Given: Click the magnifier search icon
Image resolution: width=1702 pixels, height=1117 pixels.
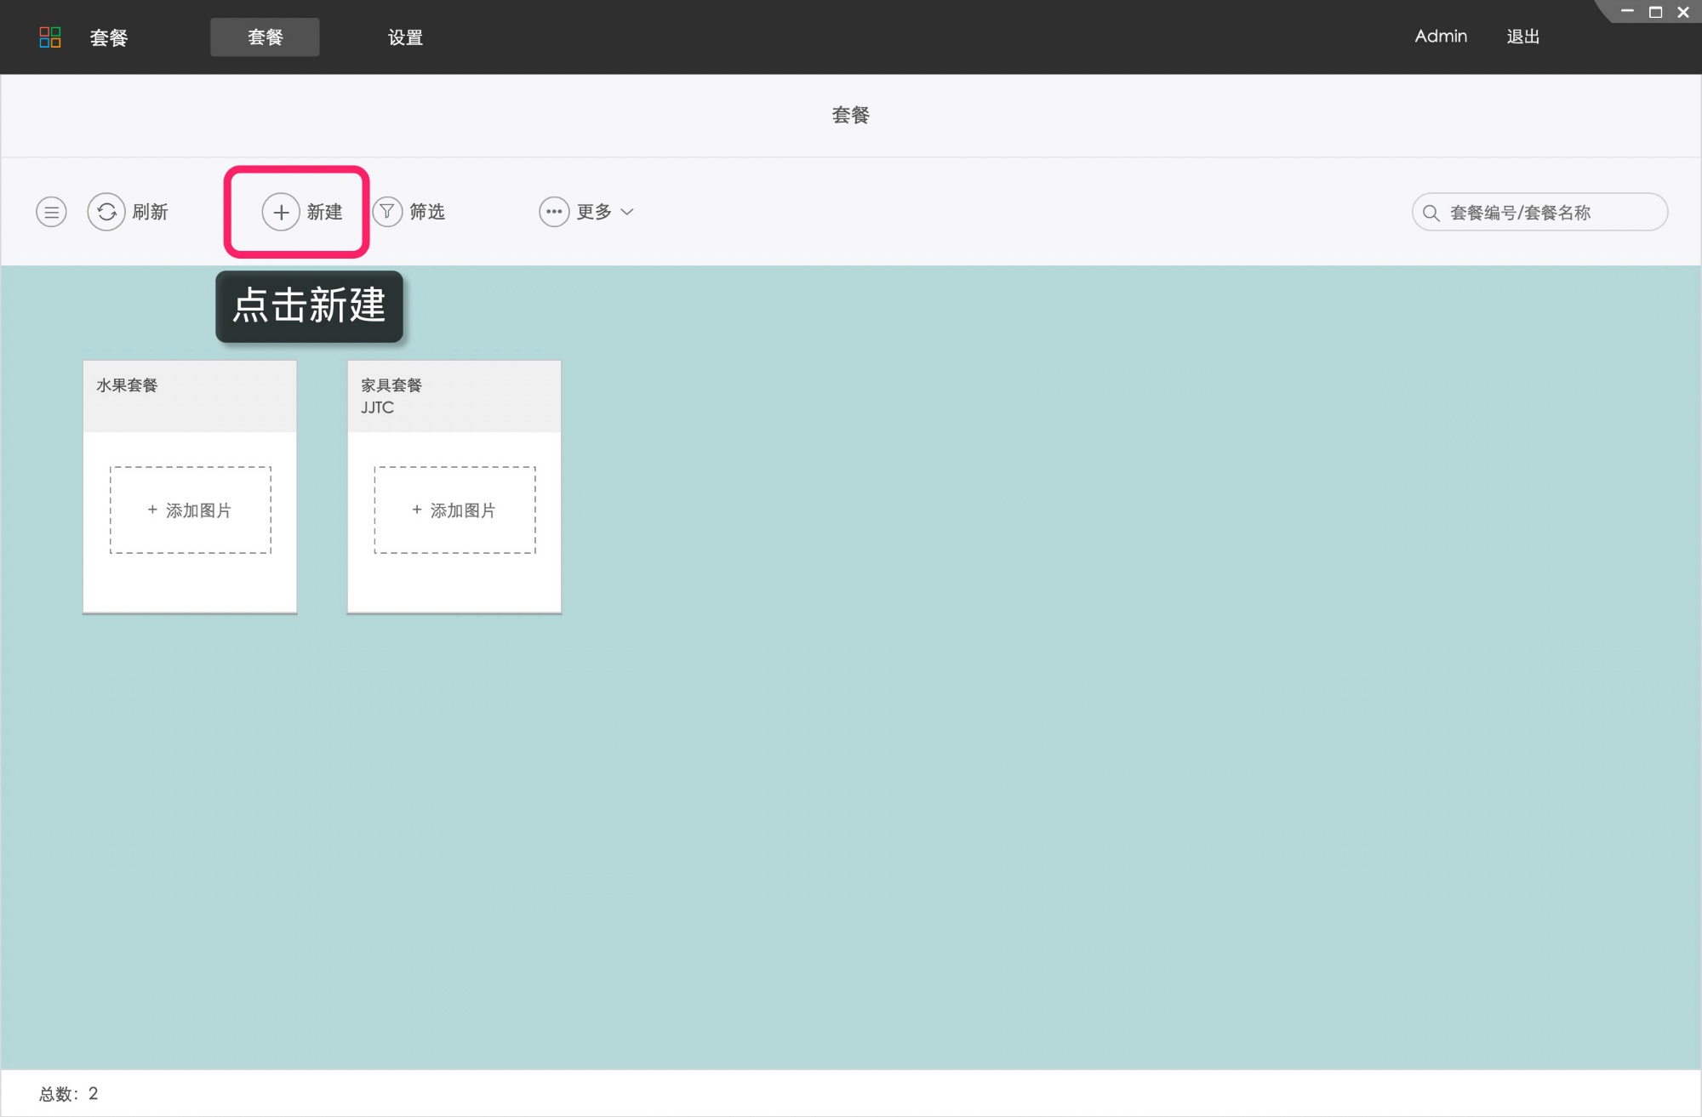Looking at the screenshot, I should pyautogui.click(x=1431, y=213).
